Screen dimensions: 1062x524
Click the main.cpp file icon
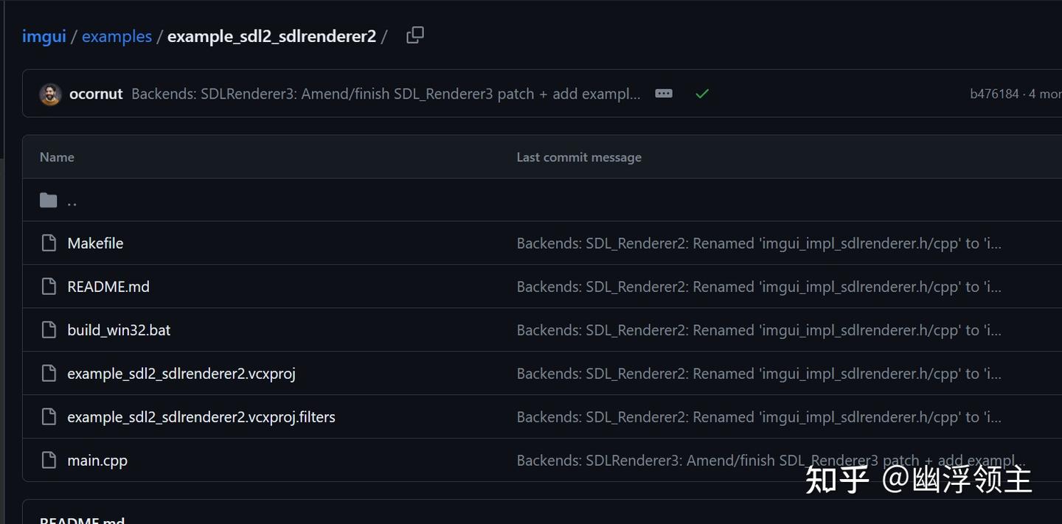(x=49, y=461)
